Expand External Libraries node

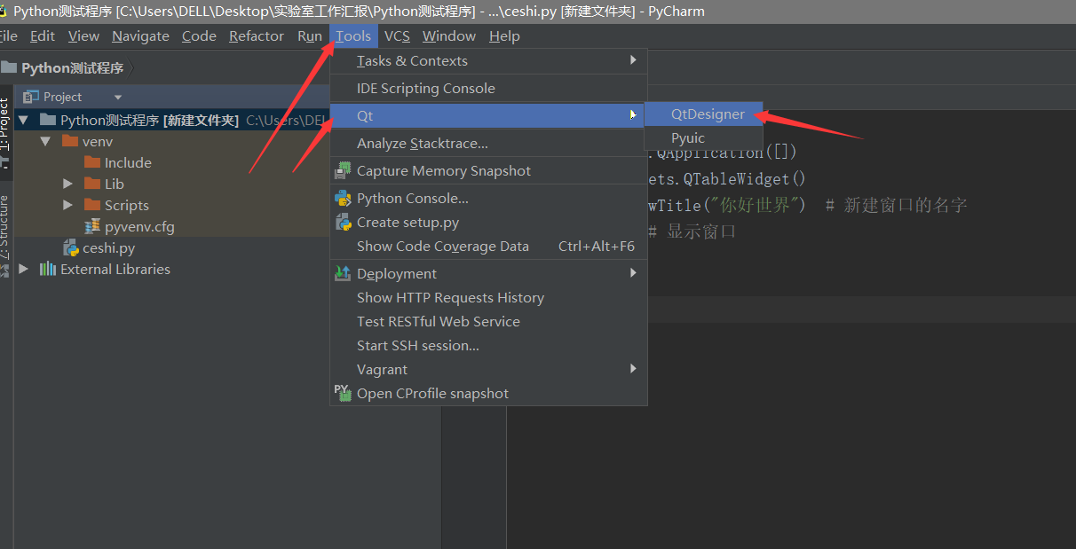[23, 269]
